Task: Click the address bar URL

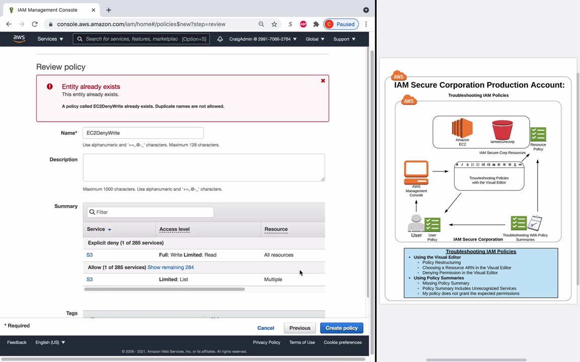Action: (x=141, y=24)
